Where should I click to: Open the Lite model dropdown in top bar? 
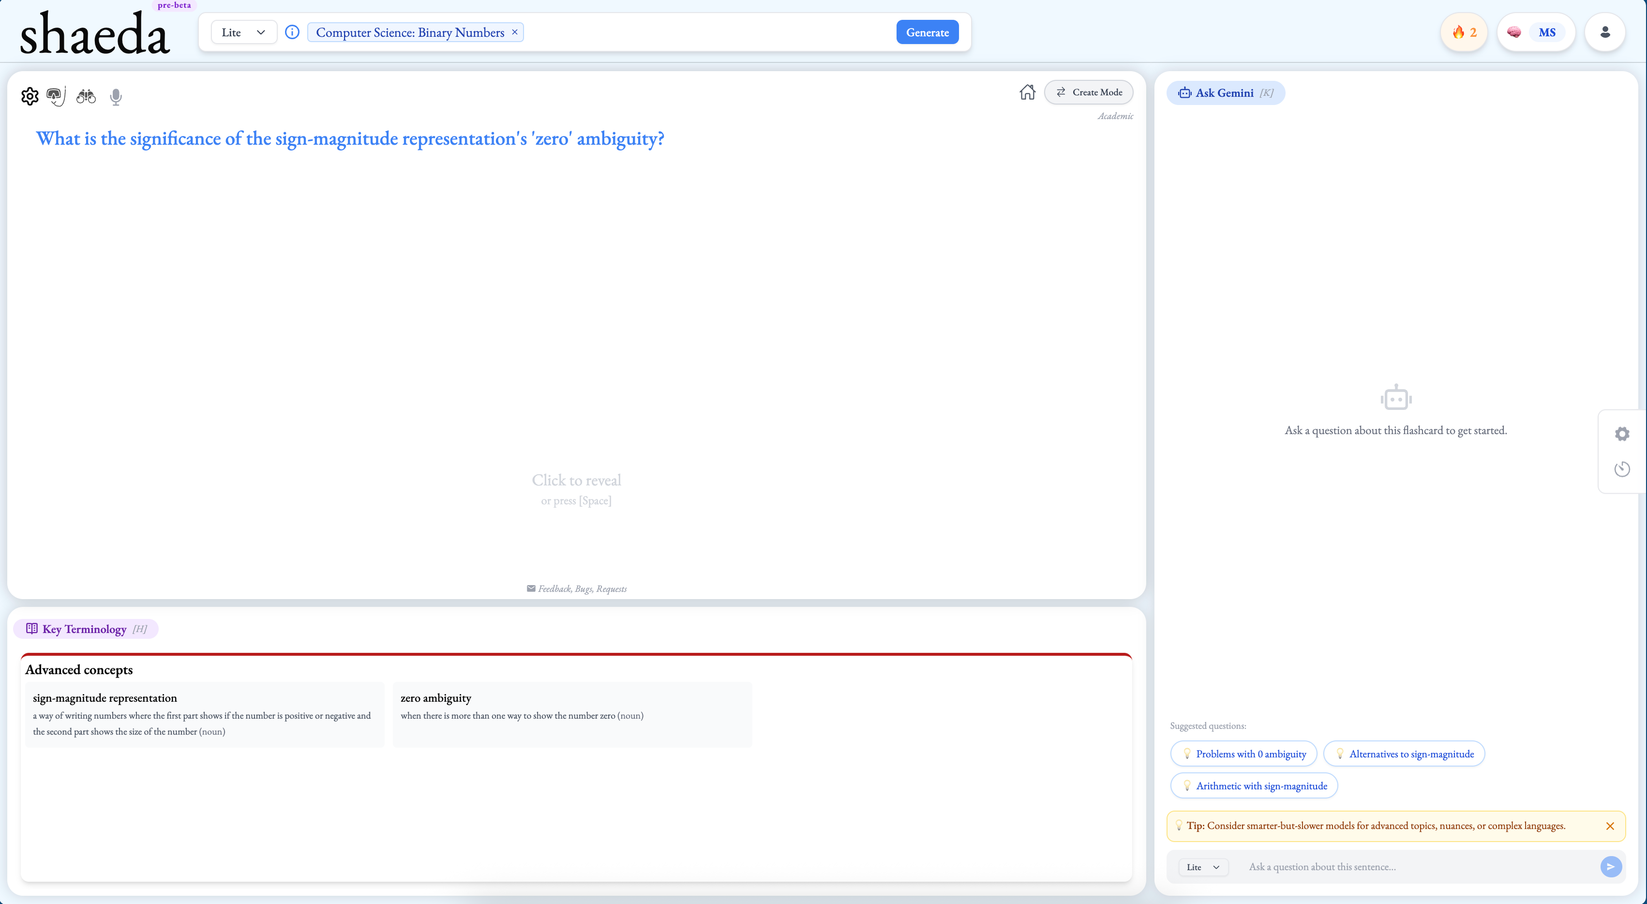point(243,32)
